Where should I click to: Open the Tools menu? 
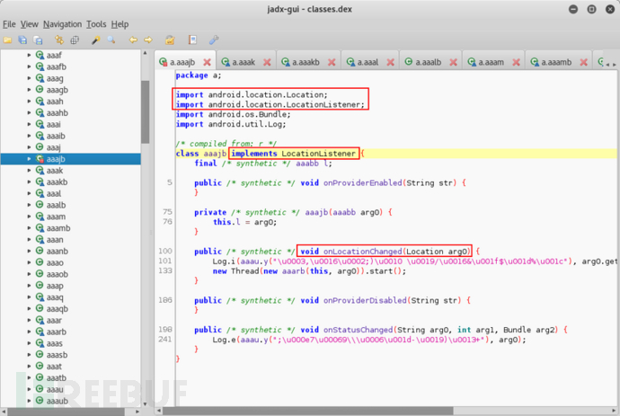[96, 24]
